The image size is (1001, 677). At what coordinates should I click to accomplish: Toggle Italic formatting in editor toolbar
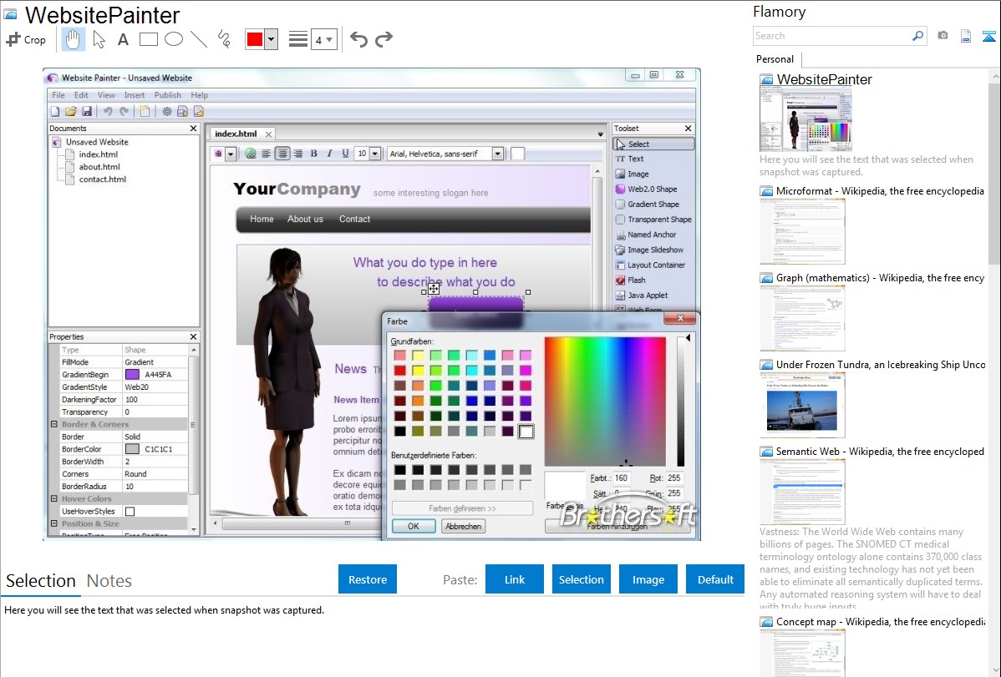[x=329, y=154]
